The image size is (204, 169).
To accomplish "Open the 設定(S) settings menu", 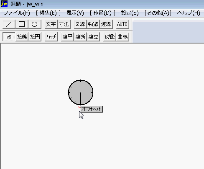I will pos(130,13).
